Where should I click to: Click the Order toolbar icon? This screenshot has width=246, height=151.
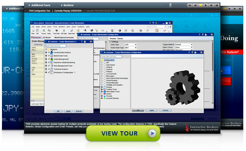point(33,31)
